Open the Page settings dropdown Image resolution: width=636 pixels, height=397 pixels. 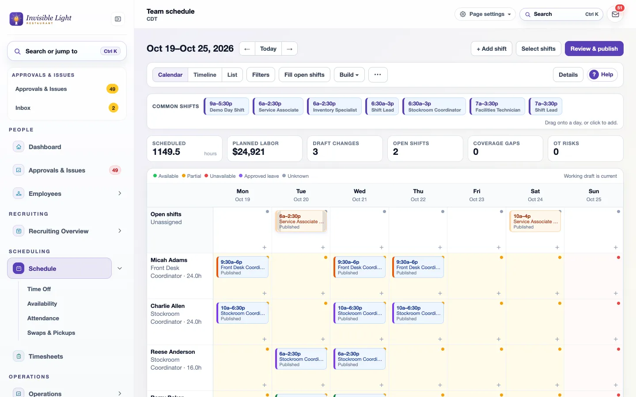click(x=485, y=14)
